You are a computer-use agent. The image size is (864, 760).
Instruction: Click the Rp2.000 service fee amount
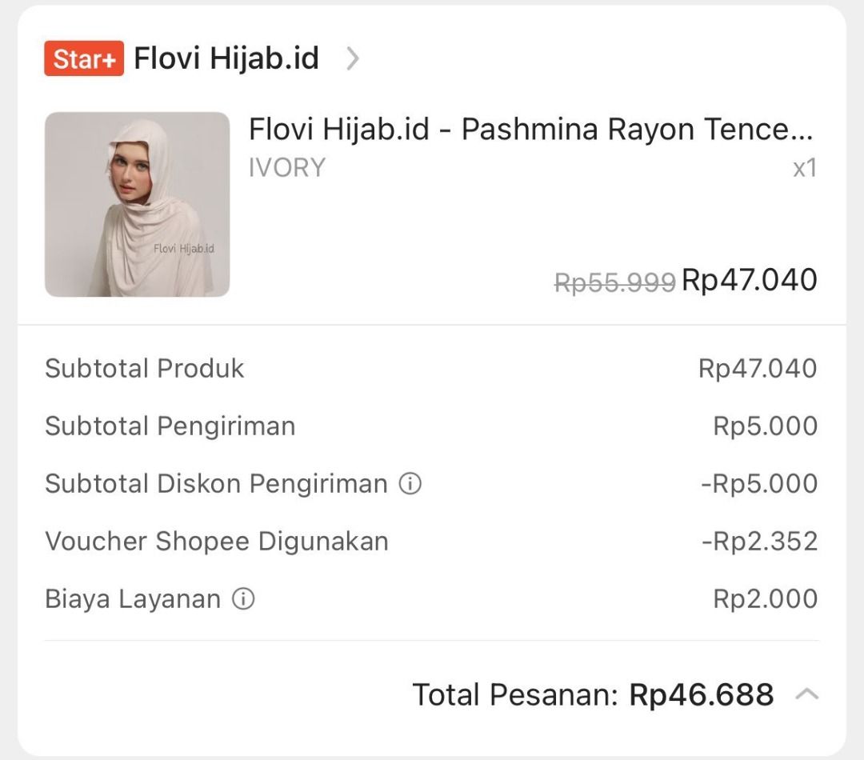pos(765,598)
